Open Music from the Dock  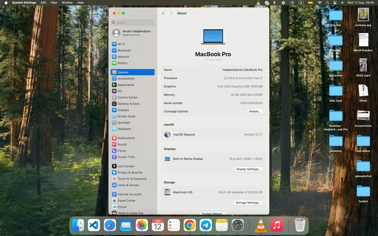point(277,225)
